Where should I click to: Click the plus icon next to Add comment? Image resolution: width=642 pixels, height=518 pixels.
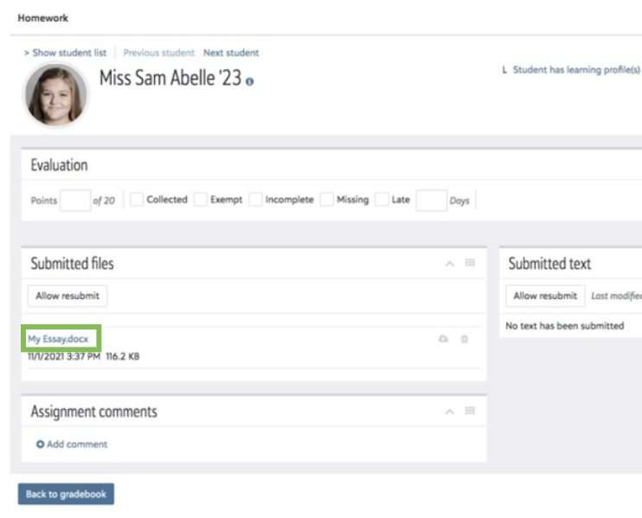40,444
